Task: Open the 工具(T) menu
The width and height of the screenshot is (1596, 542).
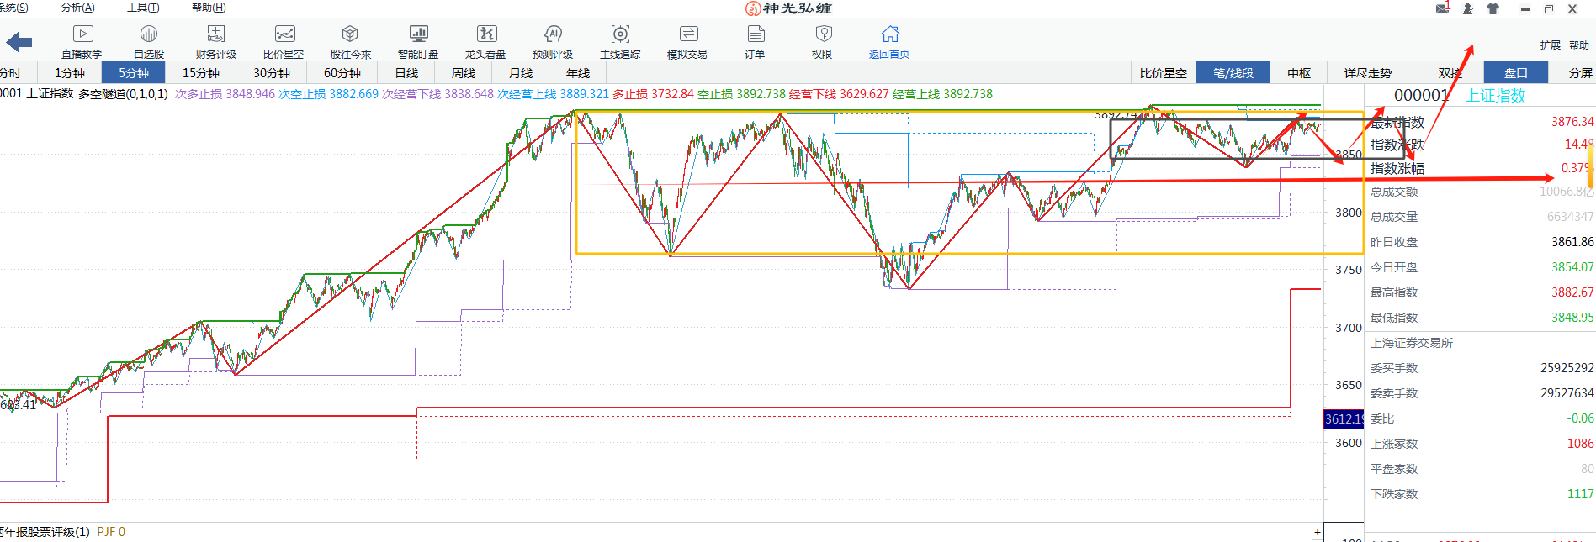Action: 143,8
